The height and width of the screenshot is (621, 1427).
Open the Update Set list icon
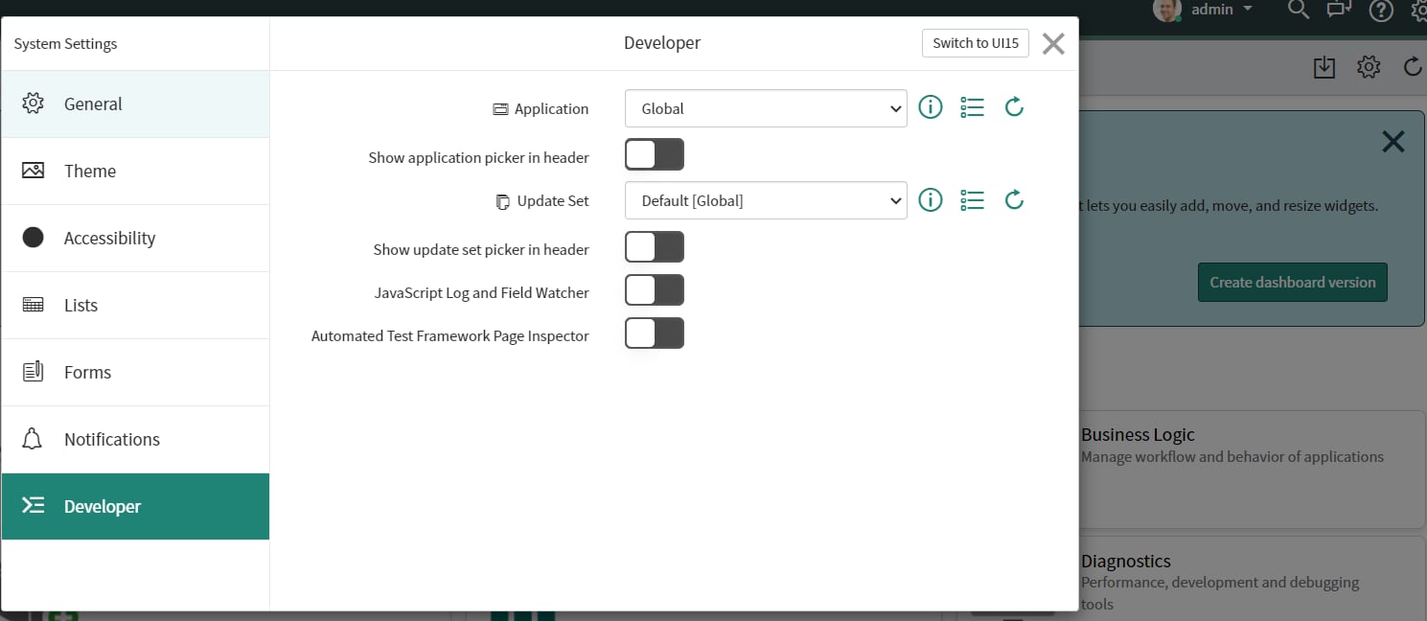click(973, 199)
